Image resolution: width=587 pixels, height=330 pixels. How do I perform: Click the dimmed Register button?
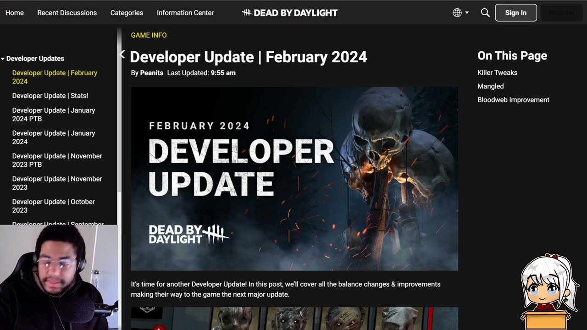coord(561,13)
